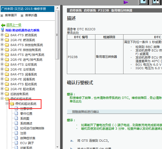Click the tree panel scrollbar thumb

pyautogui.click(x=57, y=35)
